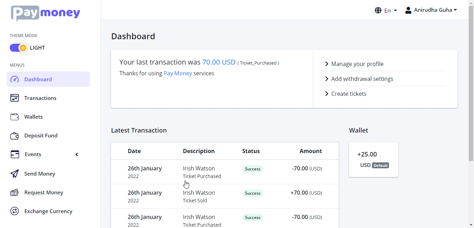Viewport: 474px width, 228px height.
Task: Open the Add withdrawal settings link
Action: [x=362, y=79]
